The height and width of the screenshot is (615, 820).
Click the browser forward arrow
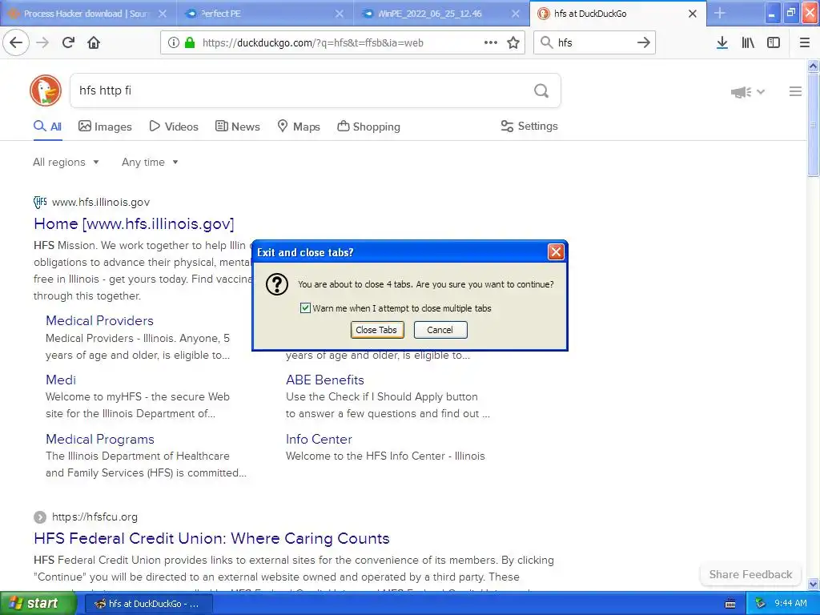[x=42, y=42]
